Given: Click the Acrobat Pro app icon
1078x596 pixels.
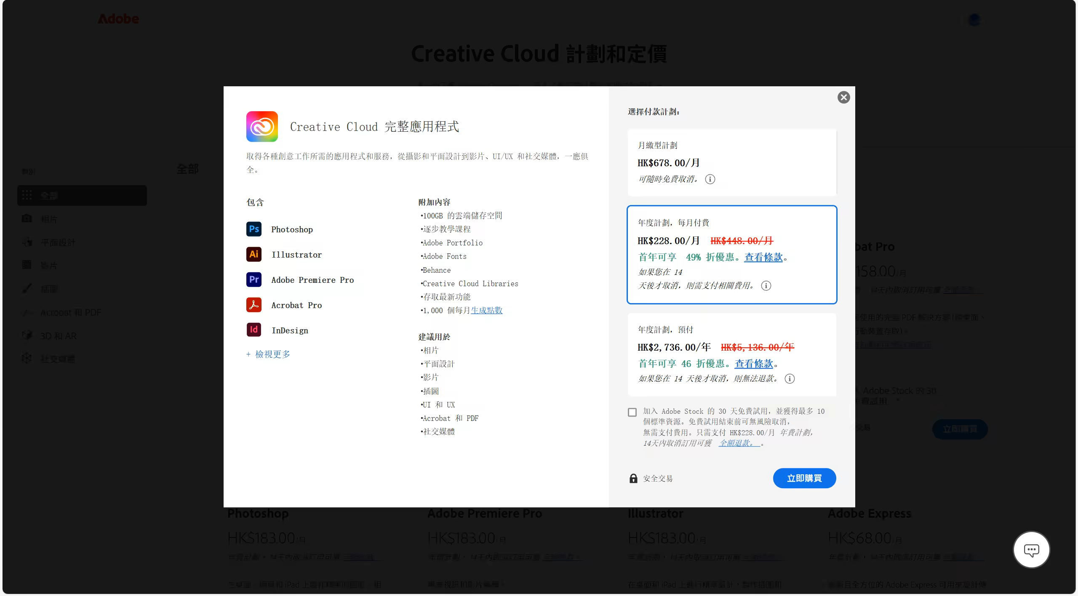Looking at the screenshot, I should click(x=254, y=305).
